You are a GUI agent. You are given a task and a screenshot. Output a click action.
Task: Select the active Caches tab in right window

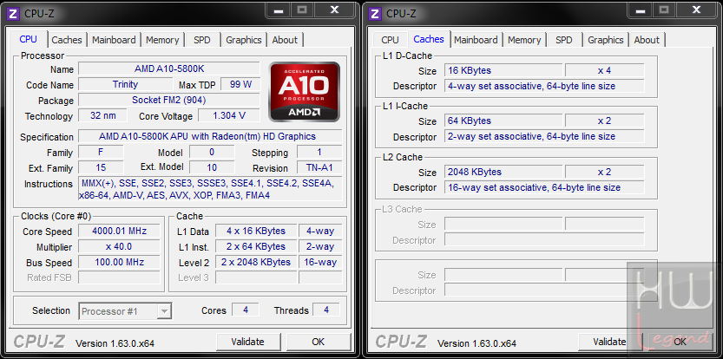coord(429,39)
